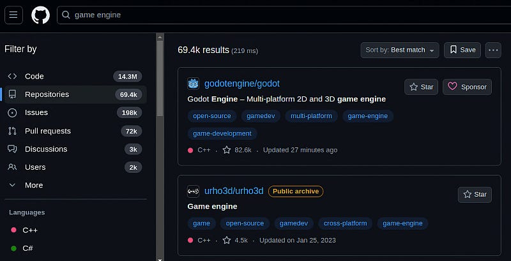This screenshot has width=511, height=261.
Task: Click the 4.5k stargazers star icon
Action: (x=227, y=240)
